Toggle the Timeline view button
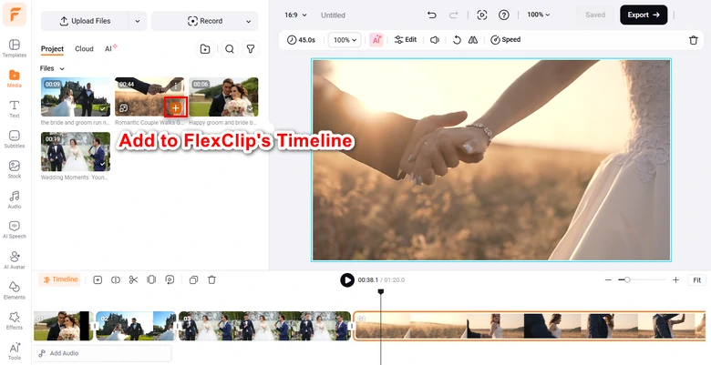 coord(59,279)
